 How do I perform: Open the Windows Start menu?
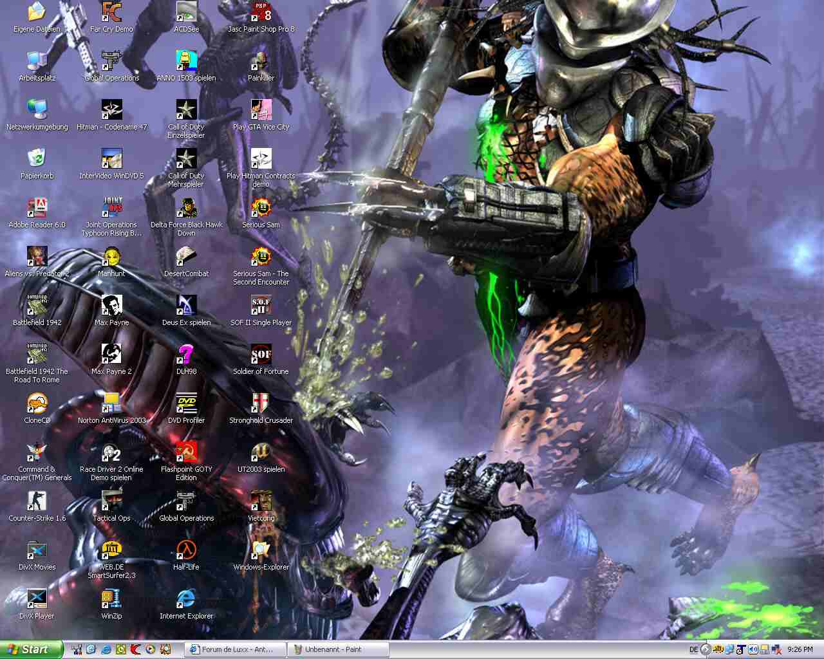click(x=32, y=649)
